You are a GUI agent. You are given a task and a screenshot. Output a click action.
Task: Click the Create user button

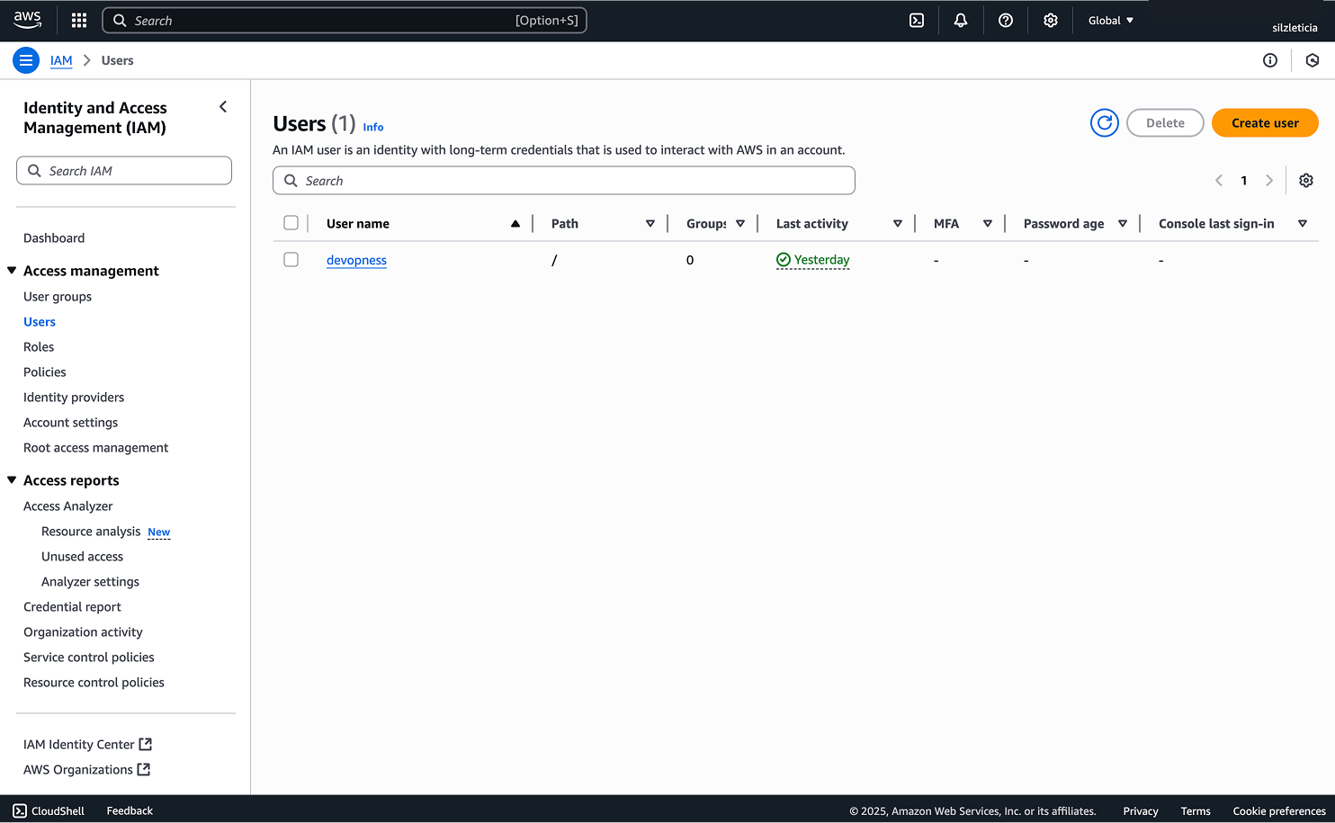1265,122
